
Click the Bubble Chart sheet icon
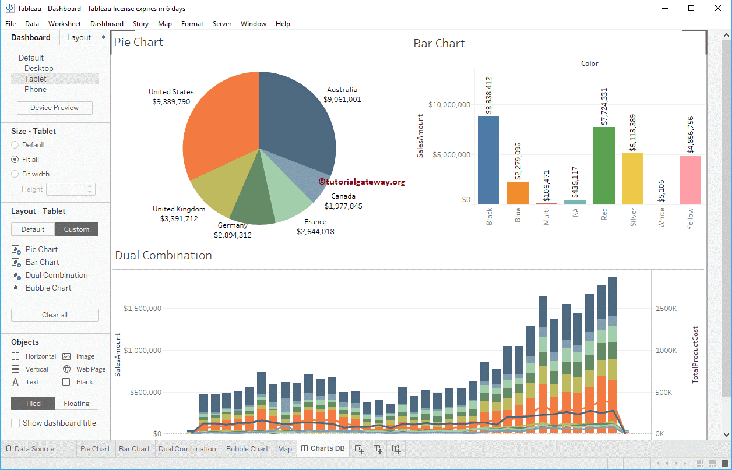(16, 288)
